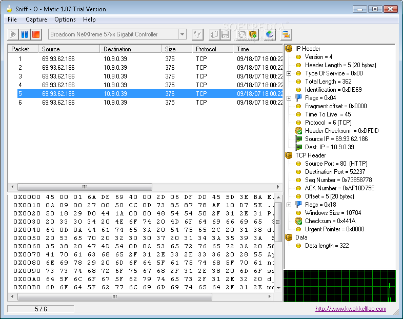Open the Help menu

click(89, 19)
